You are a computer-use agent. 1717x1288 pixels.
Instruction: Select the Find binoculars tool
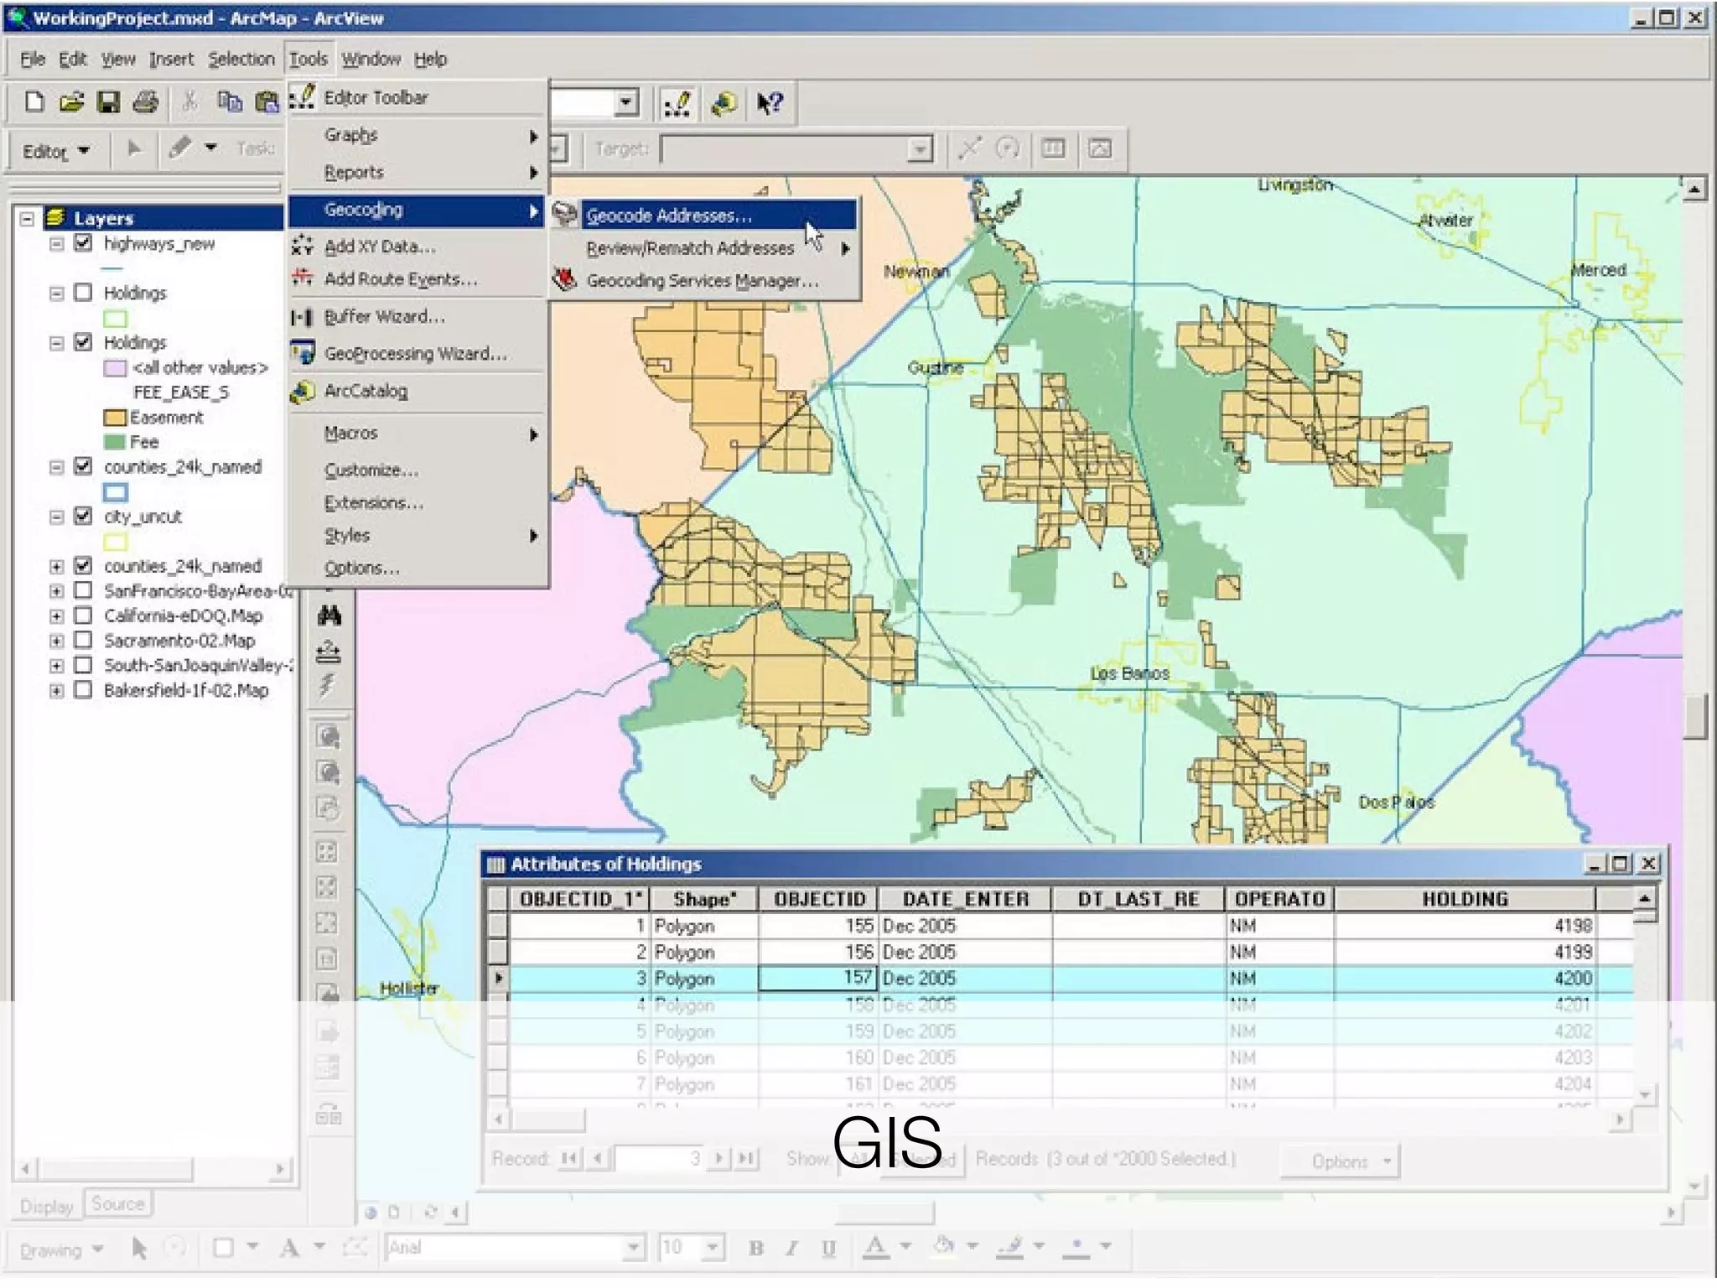tap(329, 616)
